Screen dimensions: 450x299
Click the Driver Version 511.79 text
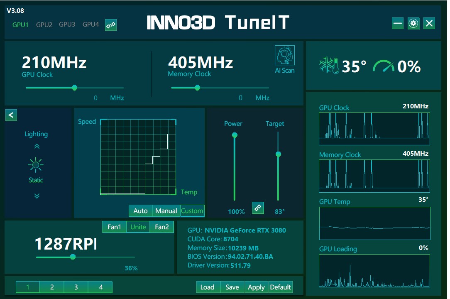point(219,265)
